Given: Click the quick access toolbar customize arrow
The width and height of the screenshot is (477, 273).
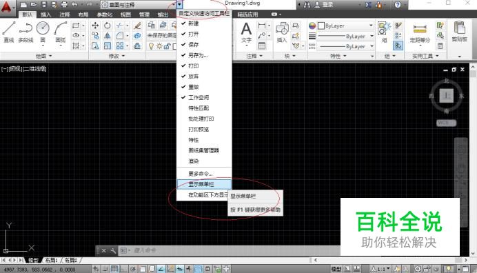Looking at the screenshot, I should [179, 4].
